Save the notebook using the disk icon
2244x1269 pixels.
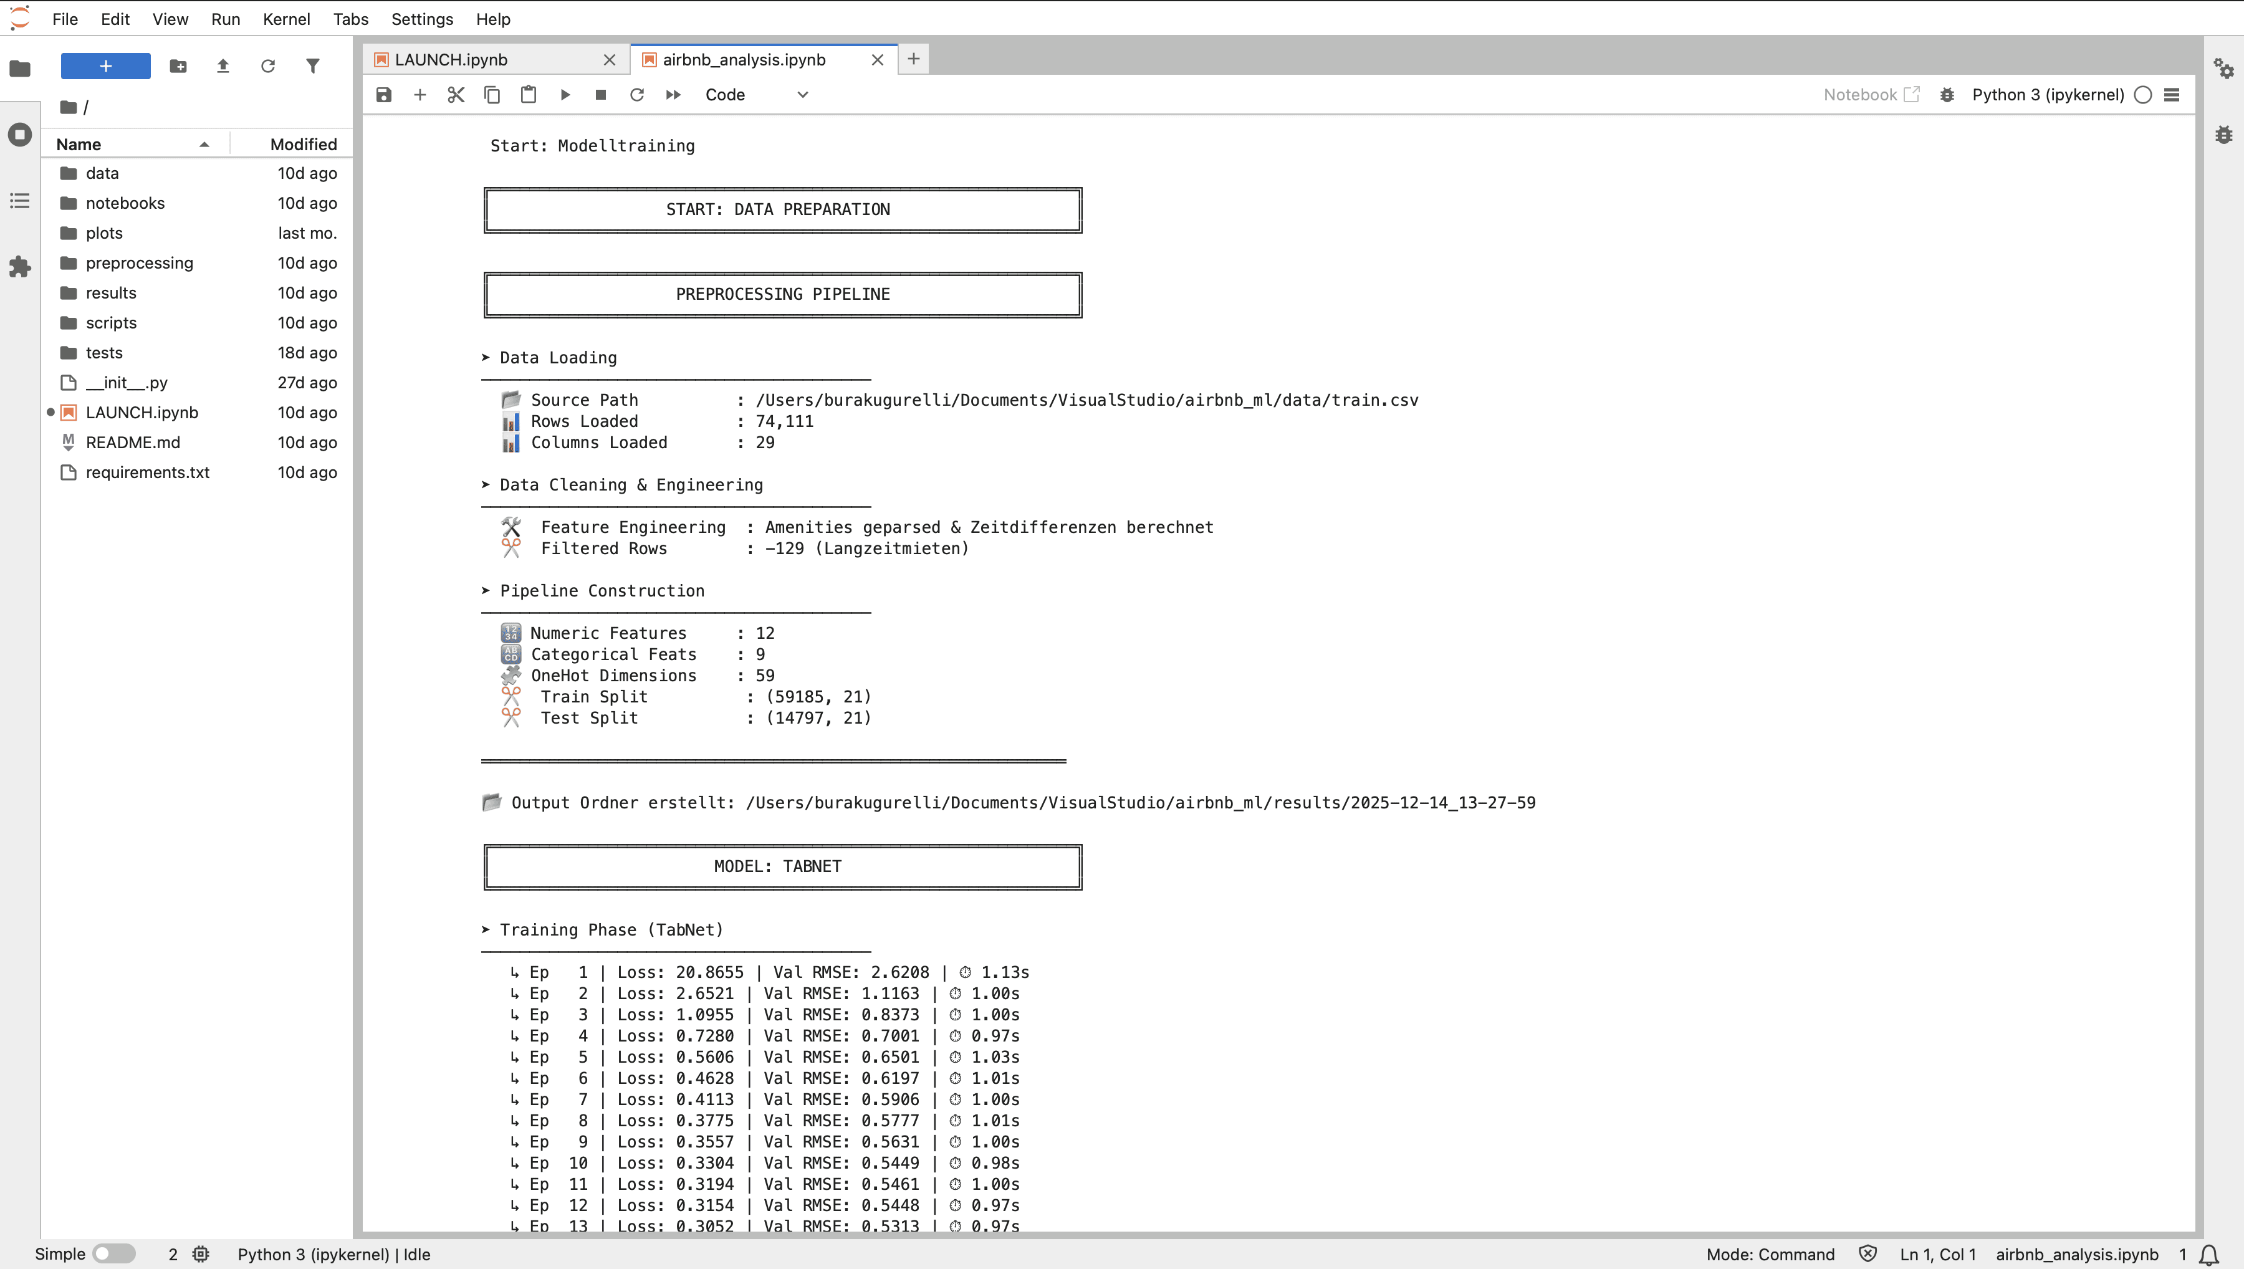coord(383,95)
